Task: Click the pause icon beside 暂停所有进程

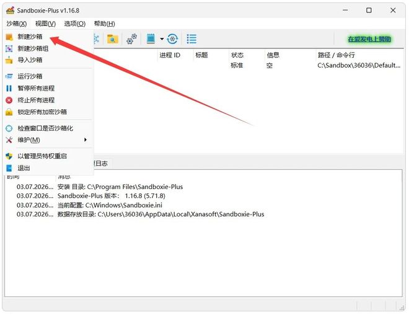Action: (x=9, y=89)
